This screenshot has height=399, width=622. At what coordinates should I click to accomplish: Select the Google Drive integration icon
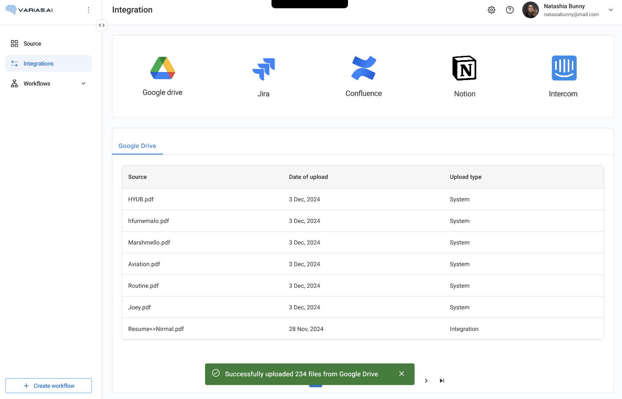163,68
